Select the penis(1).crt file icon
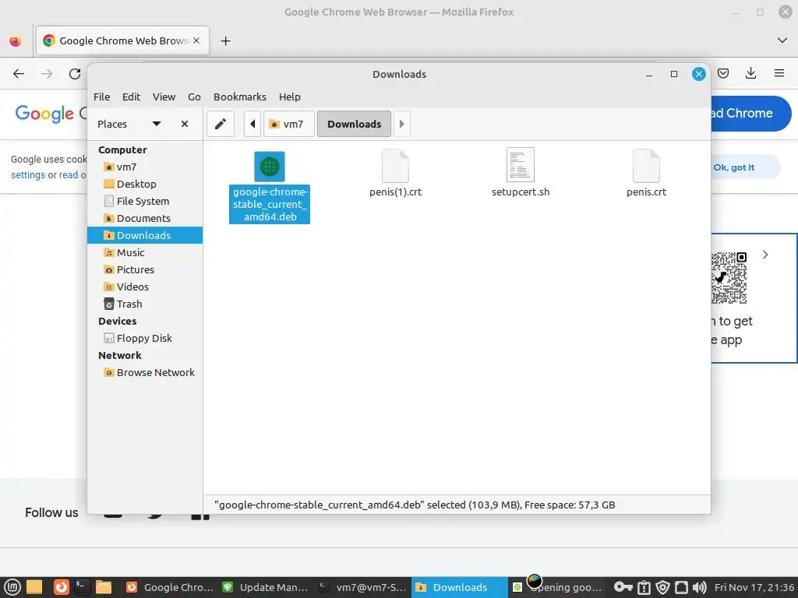798x598 pixels. click(x=395, y=166)
